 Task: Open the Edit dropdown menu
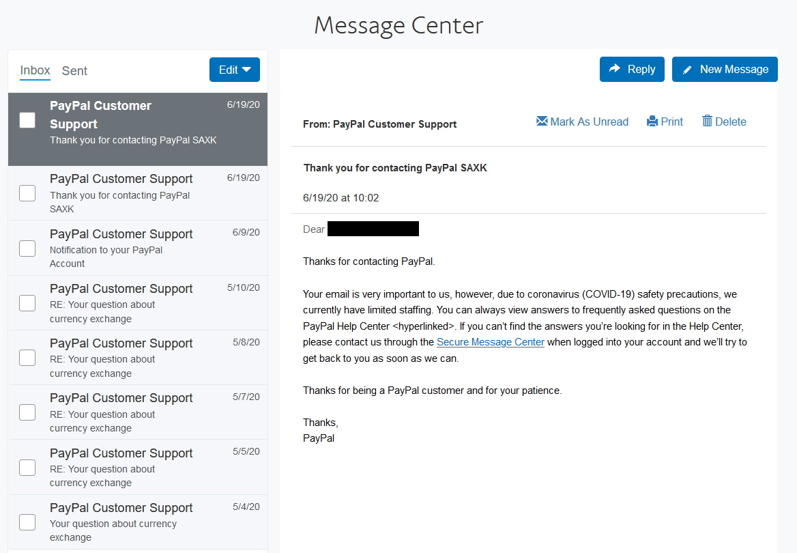coord(234,70)
